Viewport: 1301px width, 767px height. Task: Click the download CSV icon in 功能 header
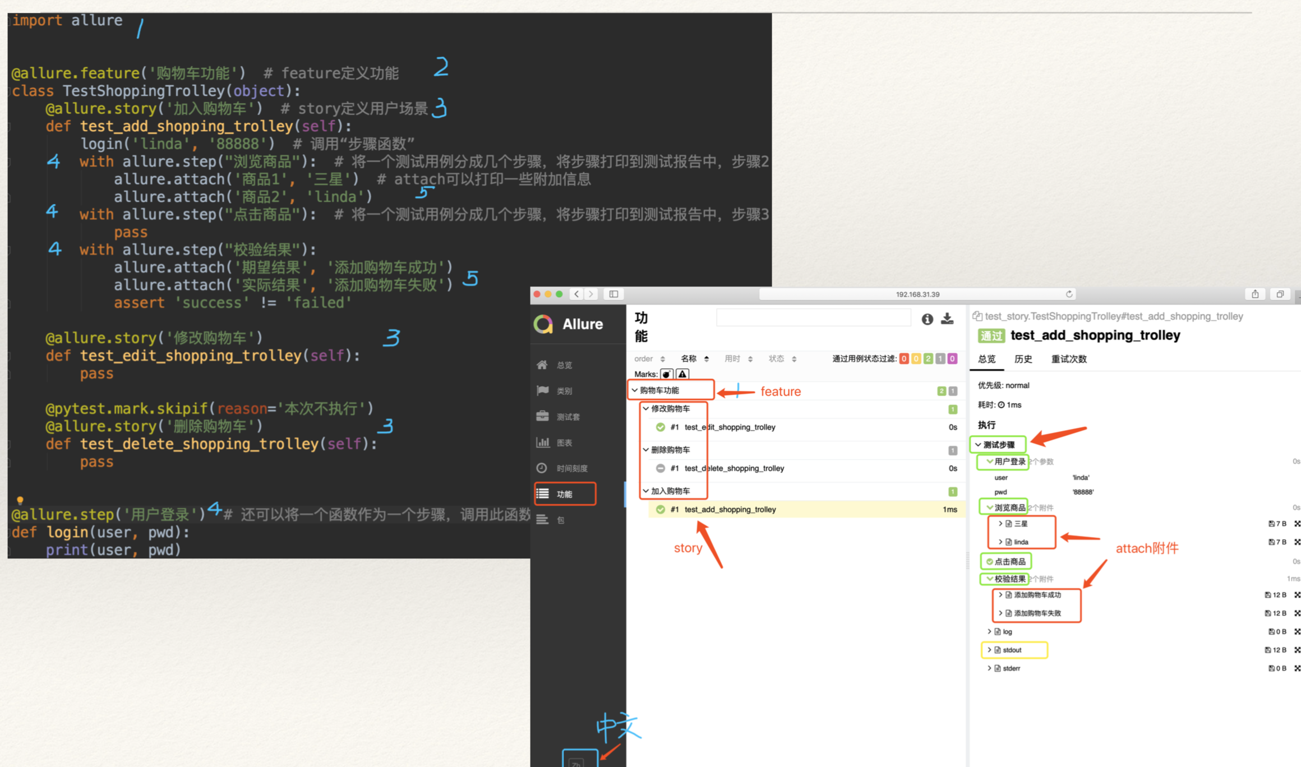(x=947, y=319)
